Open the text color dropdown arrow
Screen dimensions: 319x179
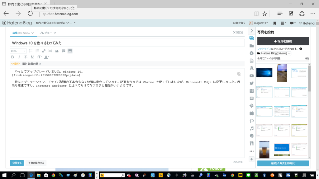point(49,57)
